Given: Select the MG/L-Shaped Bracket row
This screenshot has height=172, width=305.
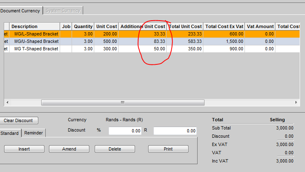Looking at the screenshot, I should click(x=36, y=34).
